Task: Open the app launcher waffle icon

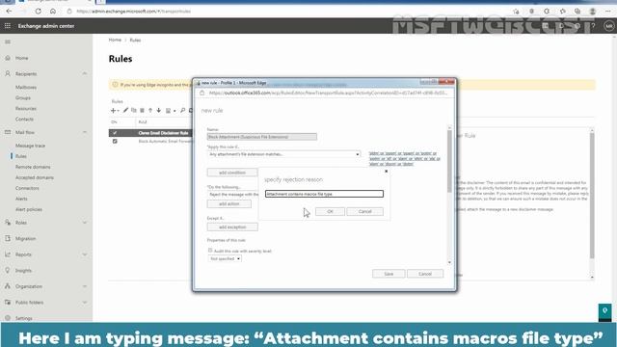Action: click(x=8, y=26)
